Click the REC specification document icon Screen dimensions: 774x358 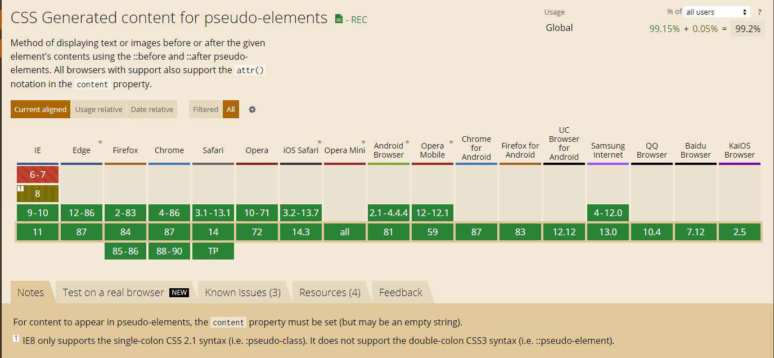click(x=339, y=19)
